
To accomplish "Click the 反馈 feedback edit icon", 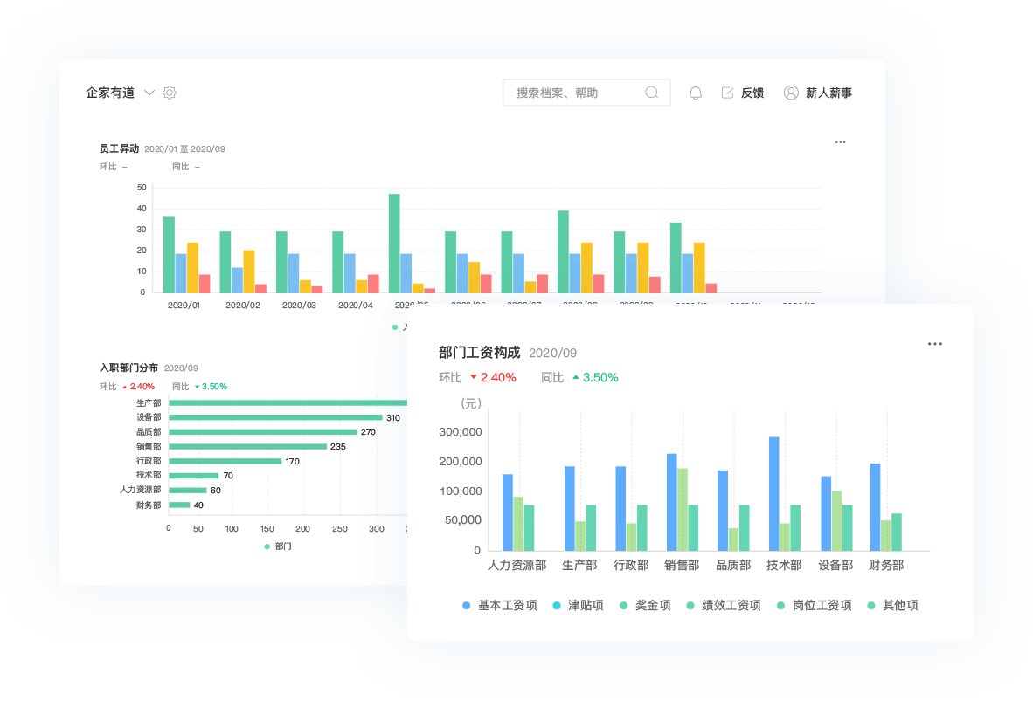I will point(727,93).
